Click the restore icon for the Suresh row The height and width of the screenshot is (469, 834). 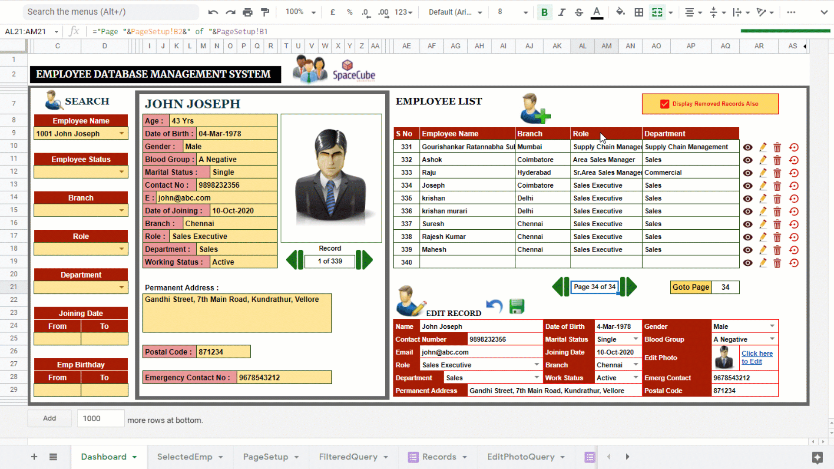pos(794,224)
